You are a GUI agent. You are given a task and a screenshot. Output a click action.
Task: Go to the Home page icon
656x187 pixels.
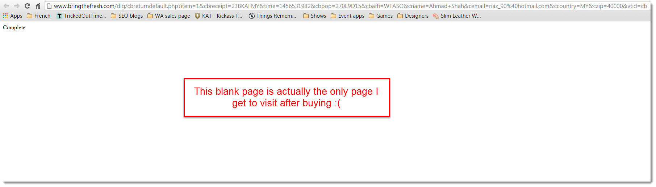(x=38, y=6)
